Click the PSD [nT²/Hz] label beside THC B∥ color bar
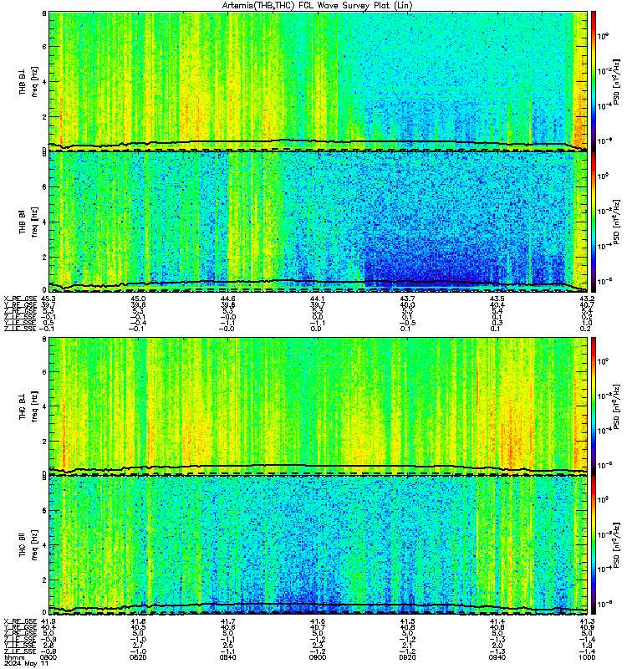627x669 pixels. tap(616, 545)
